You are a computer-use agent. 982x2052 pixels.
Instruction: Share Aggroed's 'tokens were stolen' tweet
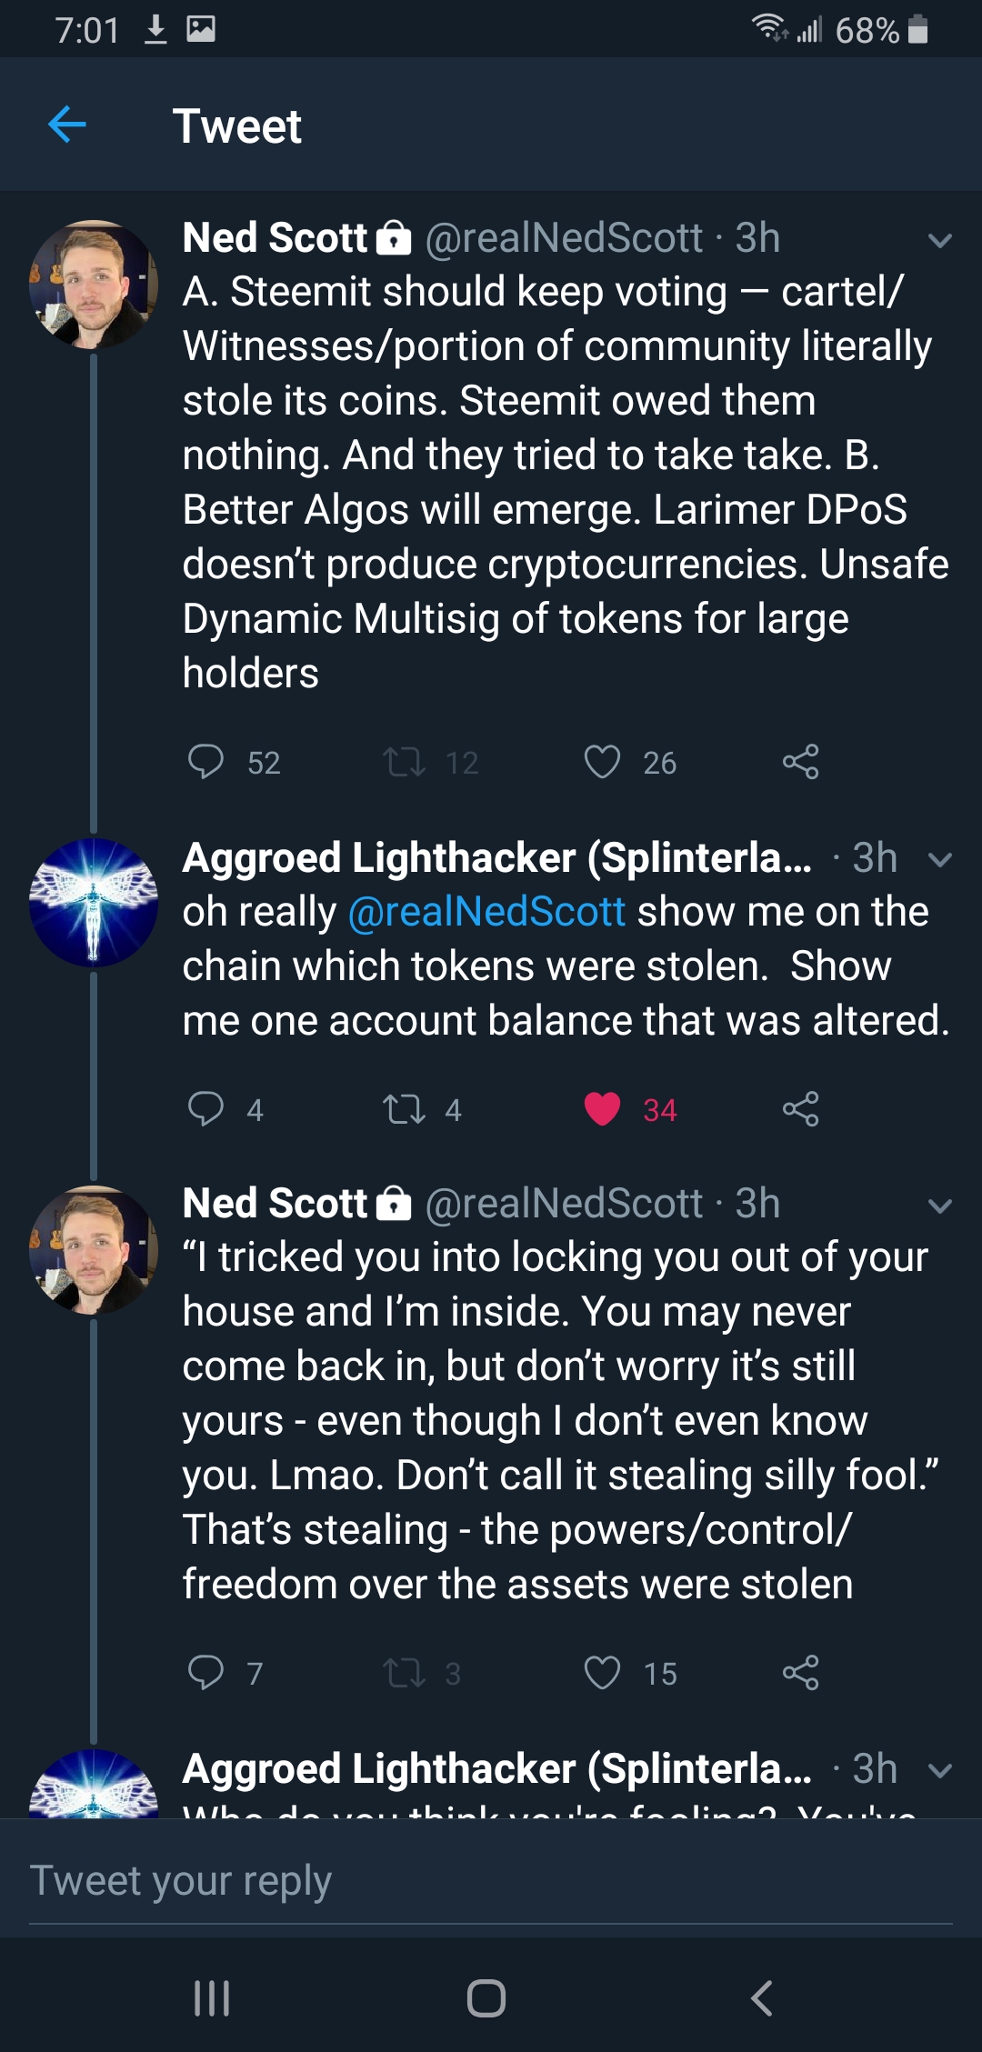pyautogui.click(x=800, y=1109)
